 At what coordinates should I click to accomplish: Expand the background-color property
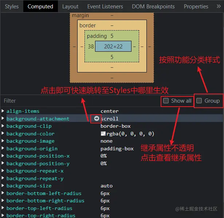coord(3,133)
